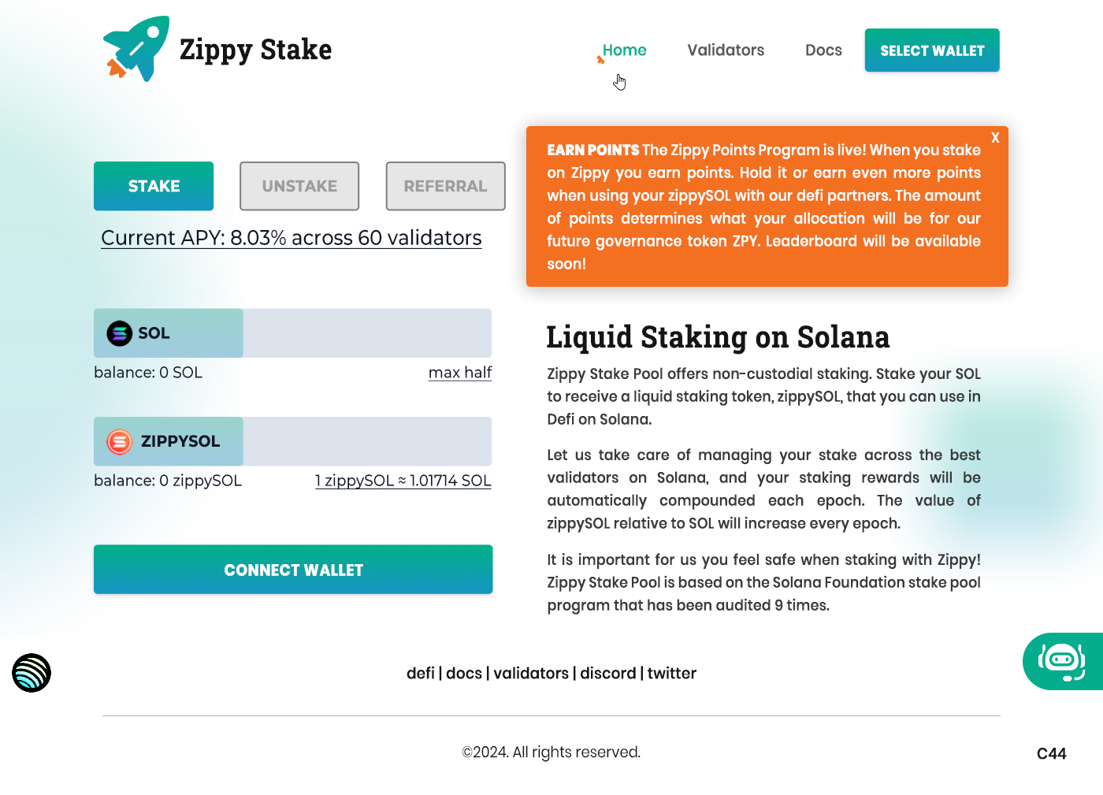
Task: Open the chatbot assistant icon
Action: coord(1061,662)
